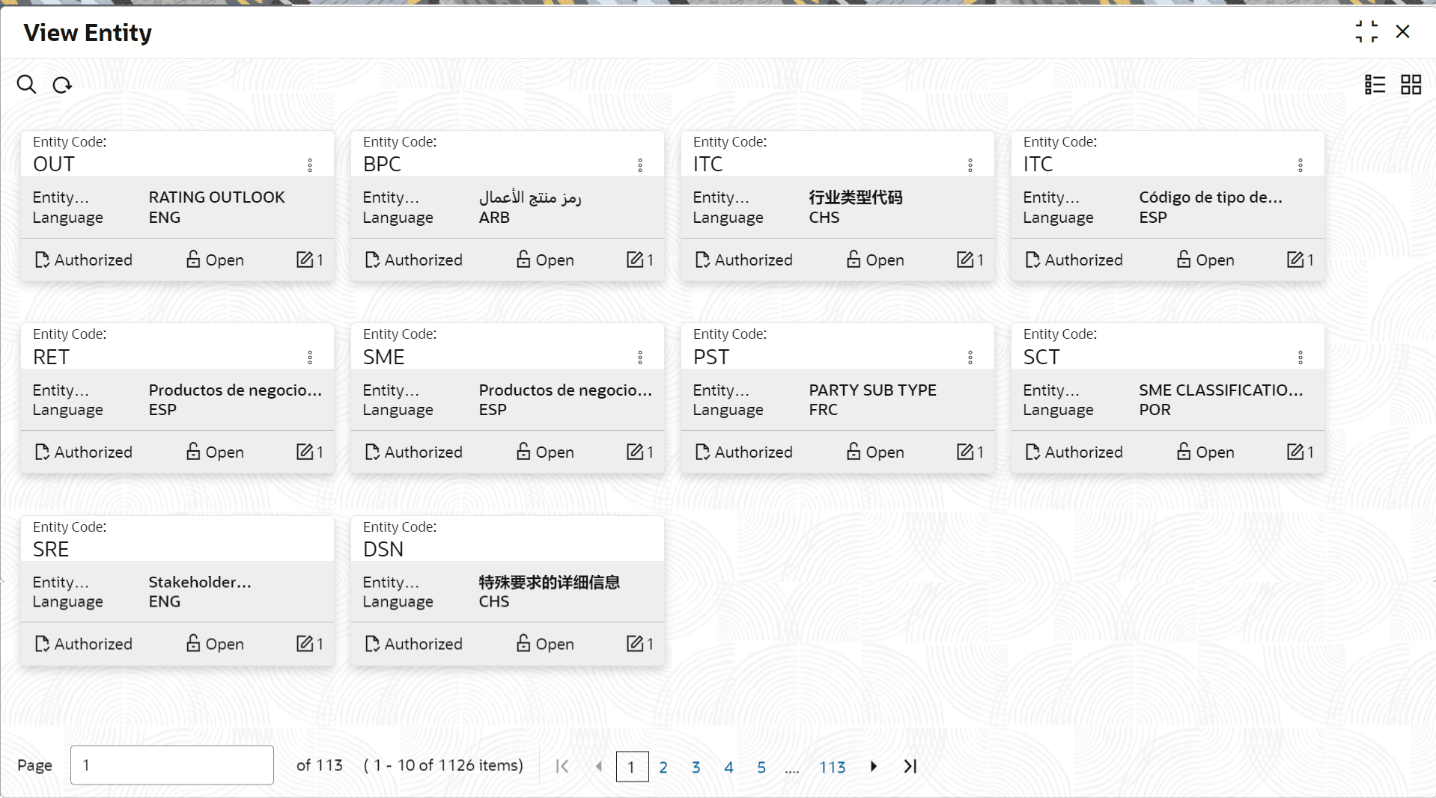Go to the first page
Viewport: 1436px width, 798px height.
pos(562,766)
